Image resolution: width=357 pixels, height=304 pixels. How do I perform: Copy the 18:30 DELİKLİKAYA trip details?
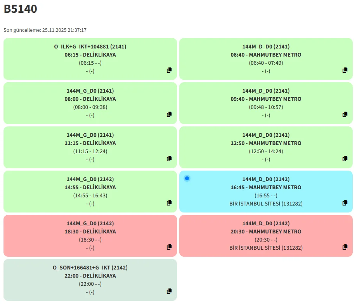(169, 247)
